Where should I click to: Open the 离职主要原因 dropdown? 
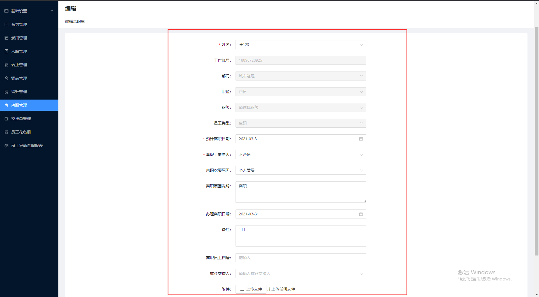pos(301,155)
